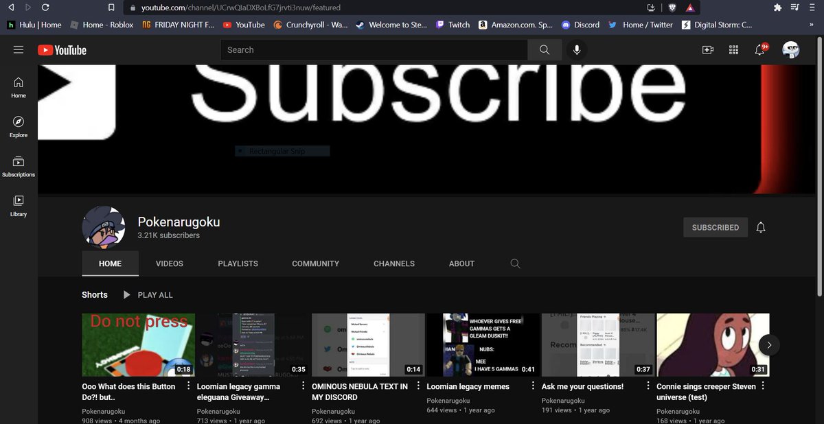Open the Home / Twitter bookmark

(641, 25)
